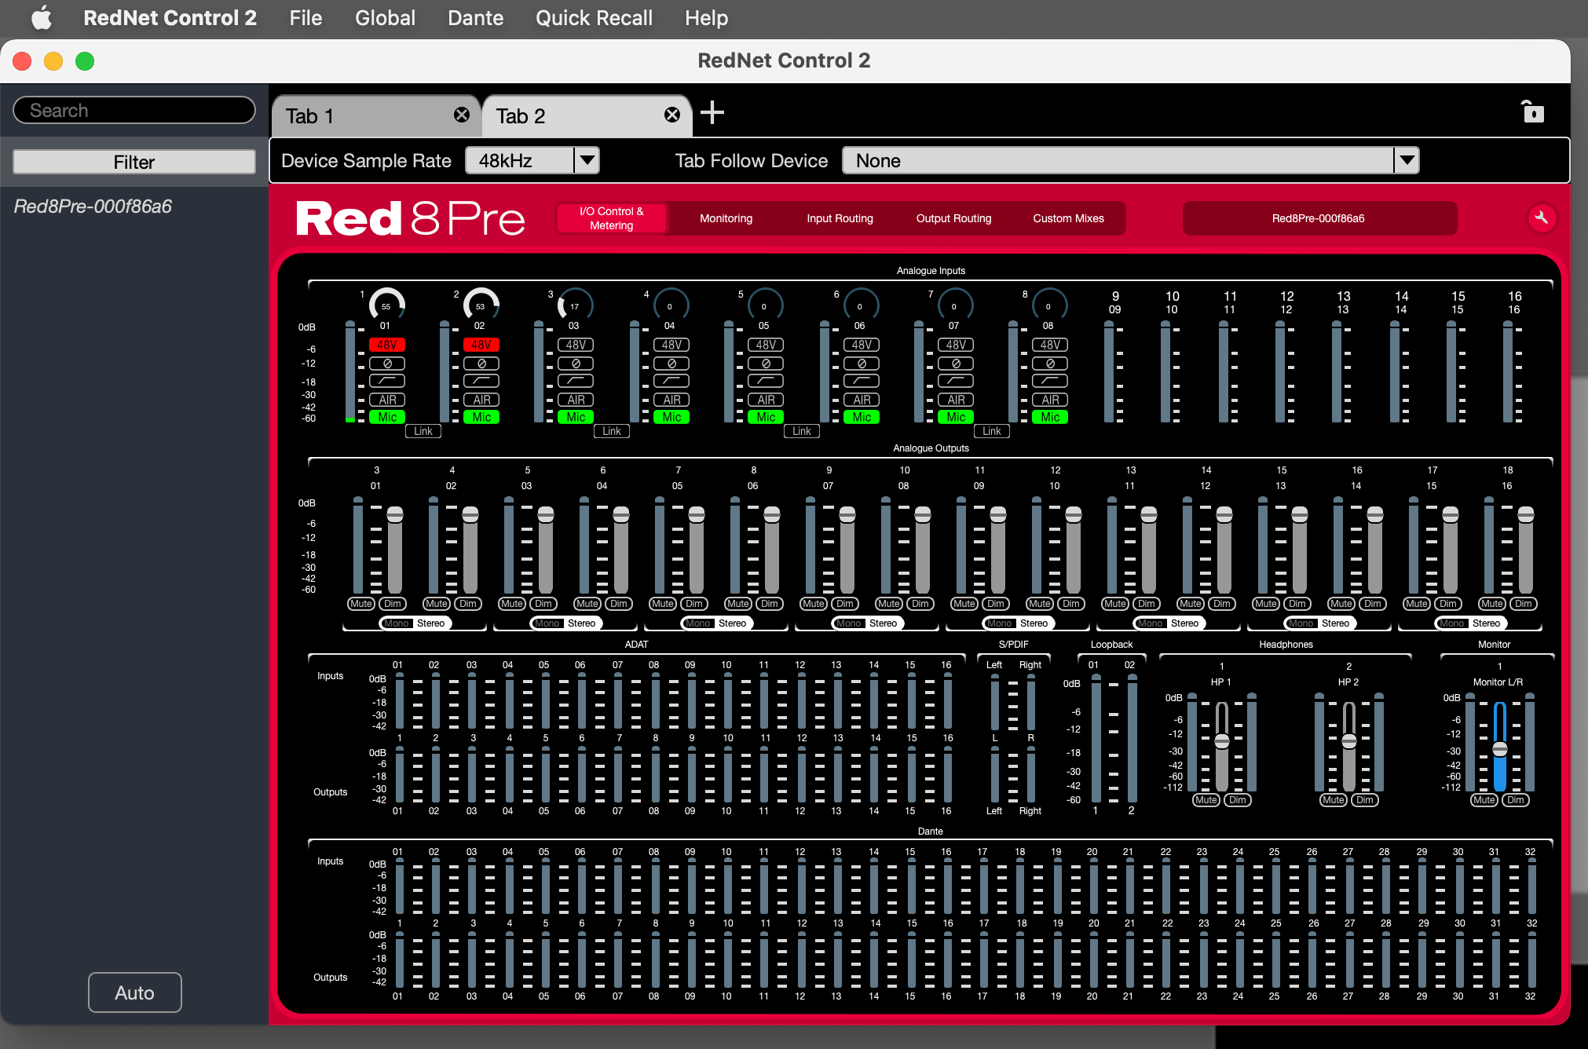Enable AIR mode on input 01
Viewport: 1588px width, 1049px height.
387,400
